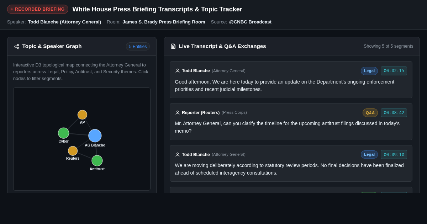Click Todd Blanche name on the 00:02:15 segment

pyautogui.click(x=196, y=71)
